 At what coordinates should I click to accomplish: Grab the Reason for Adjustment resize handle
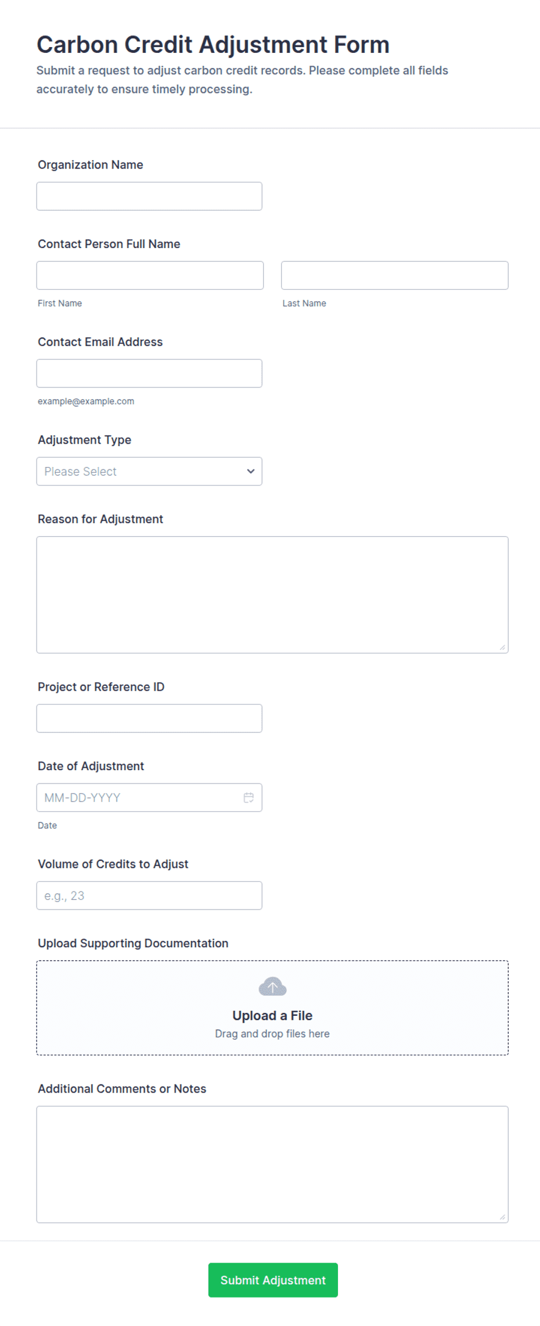502,647
